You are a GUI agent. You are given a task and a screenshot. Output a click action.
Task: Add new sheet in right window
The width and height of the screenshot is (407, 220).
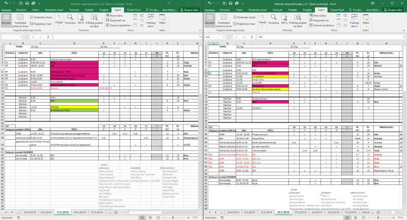pos(378,212)
